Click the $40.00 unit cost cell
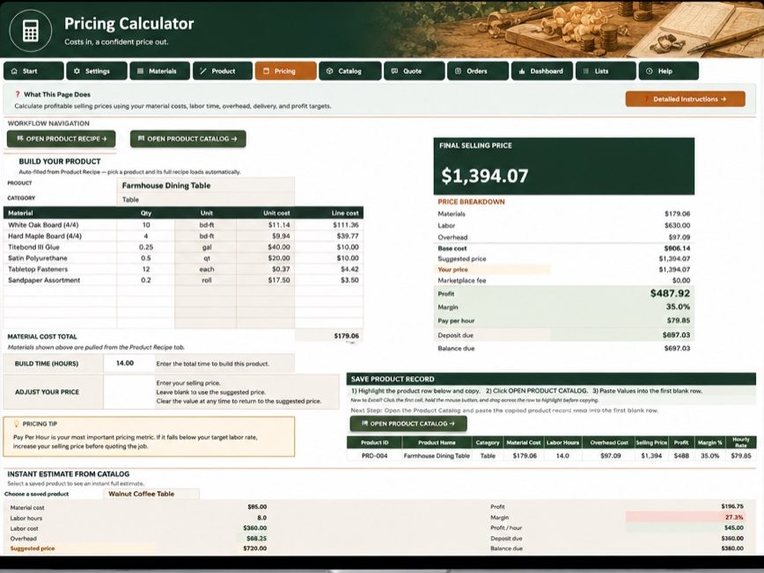Screen dimensions: 764x573 point(266,247)
